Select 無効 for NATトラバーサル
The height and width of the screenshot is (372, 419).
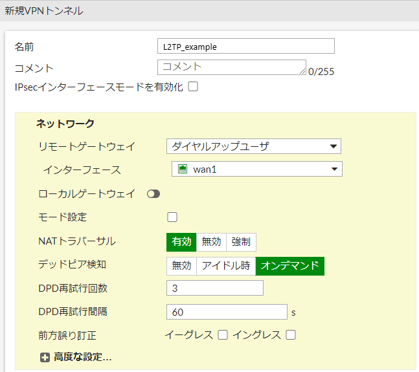[211, 242]
